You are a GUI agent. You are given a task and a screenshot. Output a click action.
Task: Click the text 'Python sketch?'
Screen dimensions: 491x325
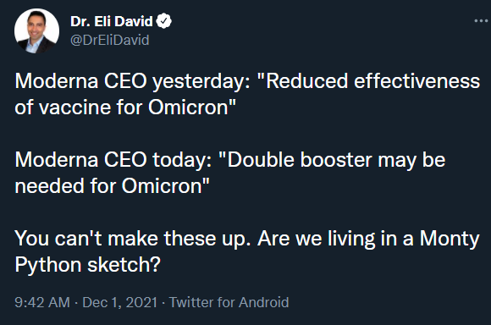click(x=88, y=265)
